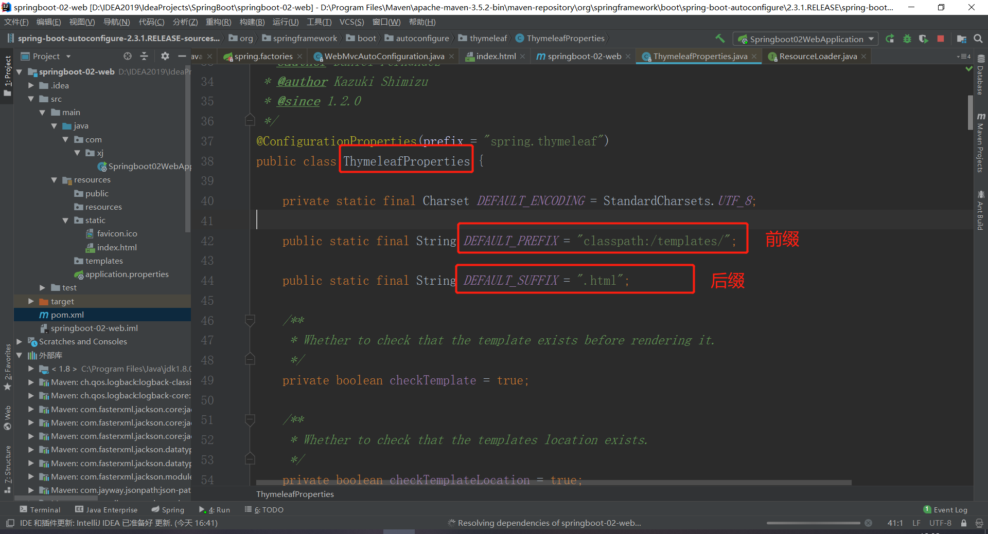Switch to the WebMvcAutoConfiguration.java tab
The height and width of the screenshot is (534, 988).
point(384,56)
